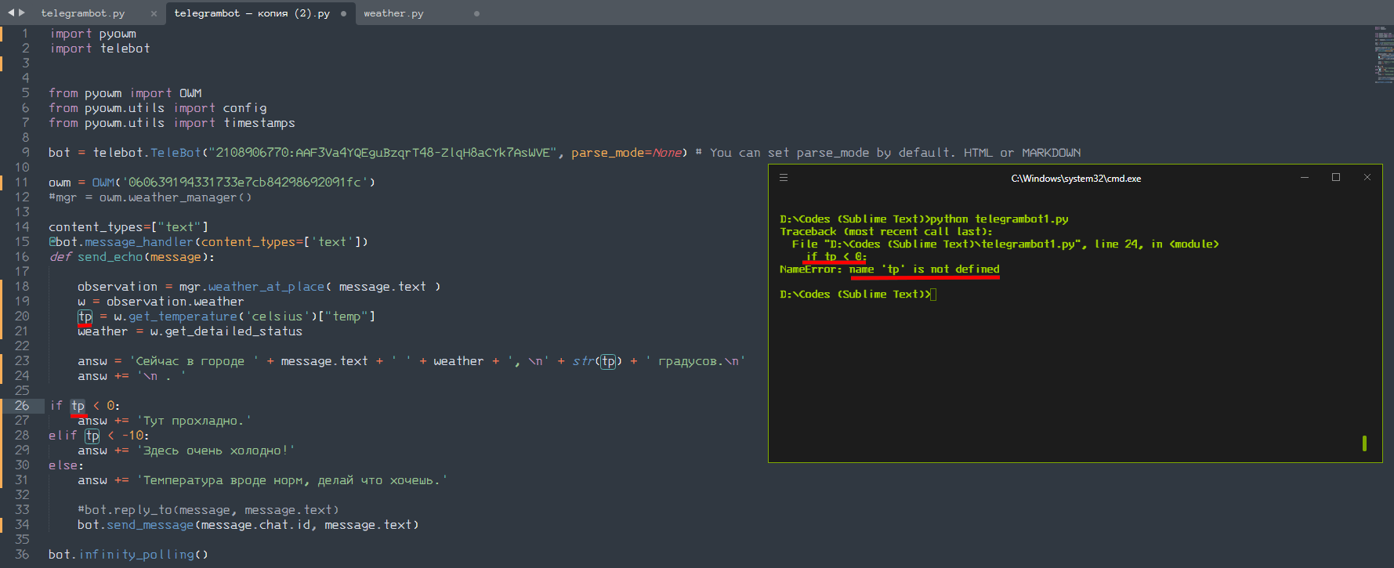Screen dimensions: 1394x568
Task: Click 'Тут прохладно.' string on line 27
Action: (194, 421)
